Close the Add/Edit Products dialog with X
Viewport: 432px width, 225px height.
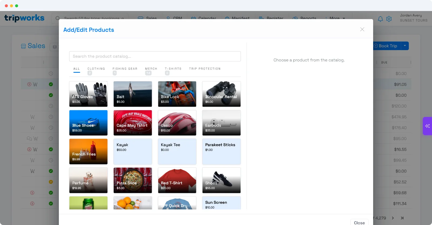(362, 29)
